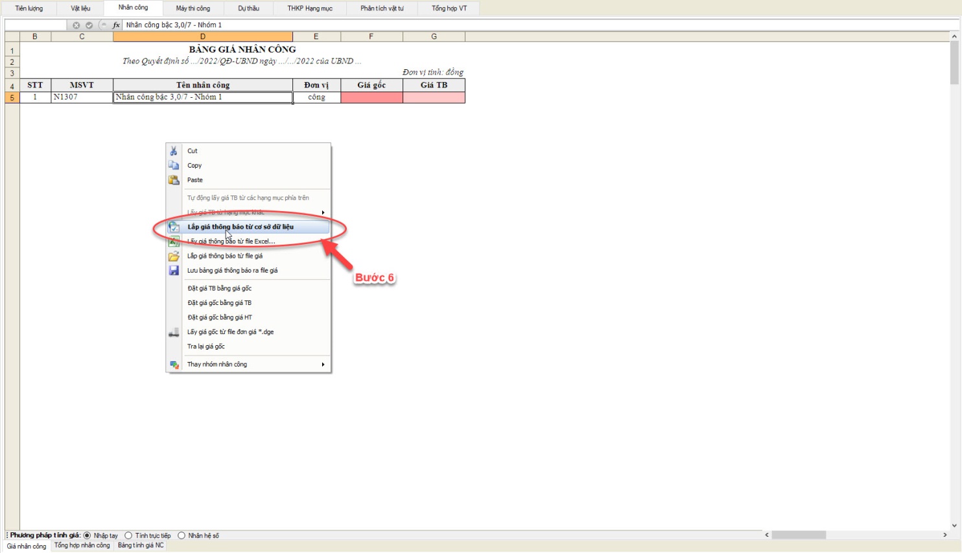Select the Nhân hệ số radio button
This screenshot has height=553, width=962.
click(x=182, y=536)
